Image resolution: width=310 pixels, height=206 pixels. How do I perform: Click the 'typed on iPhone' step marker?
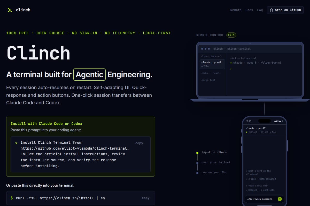click(x=197, y=153)
